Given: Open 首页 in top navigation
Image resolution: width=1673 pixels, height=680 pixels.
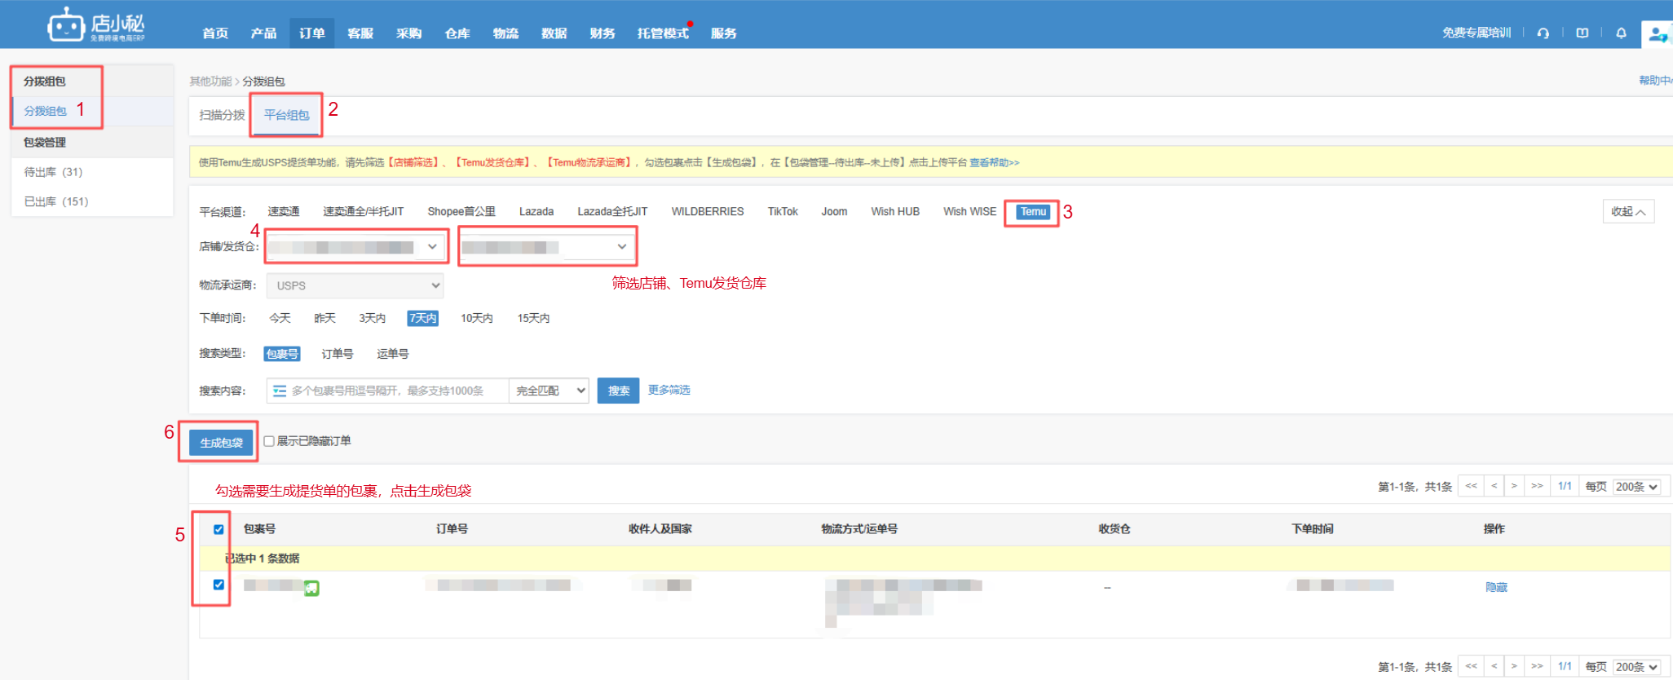Looking at the screenshot, I should [215, 33].
